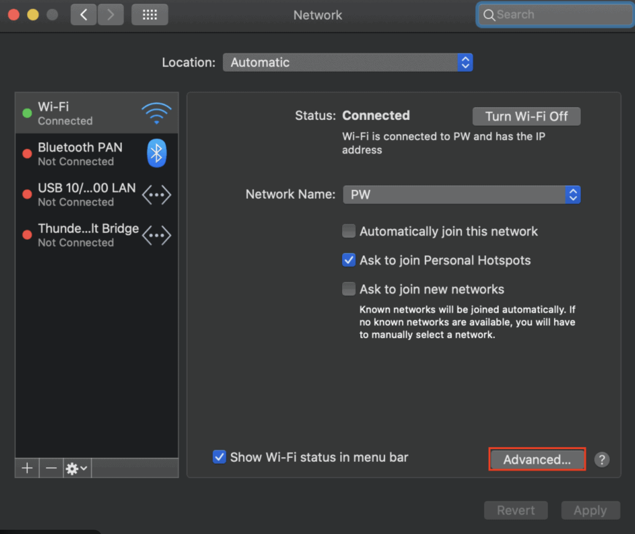This screenshot has height=534, width=635.
Task: Remove the selected network service
Action: tap(51, 468)
